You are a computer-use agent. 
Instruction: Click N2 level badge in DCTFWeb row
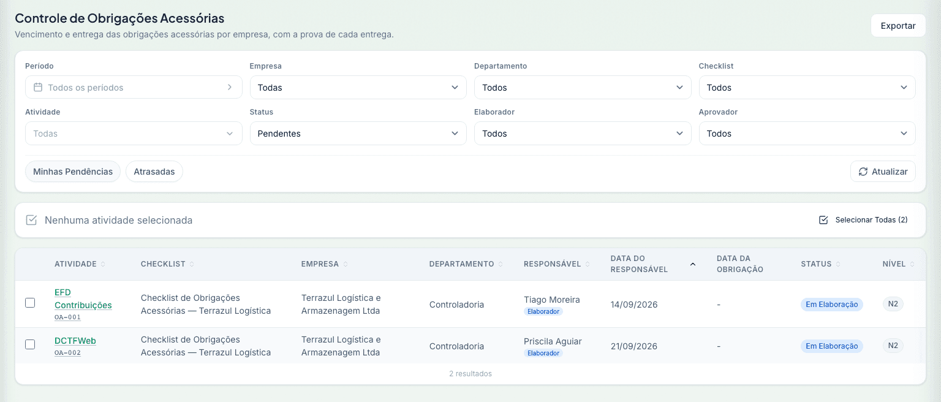893,346
